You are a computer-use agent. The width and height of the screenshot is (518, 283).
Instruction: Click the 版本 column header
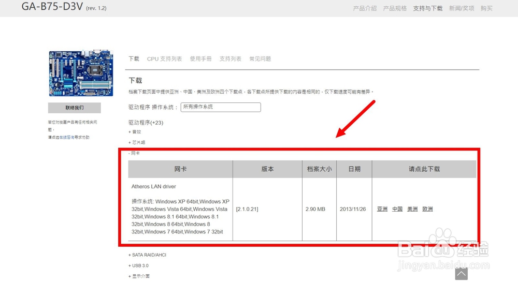268,169
